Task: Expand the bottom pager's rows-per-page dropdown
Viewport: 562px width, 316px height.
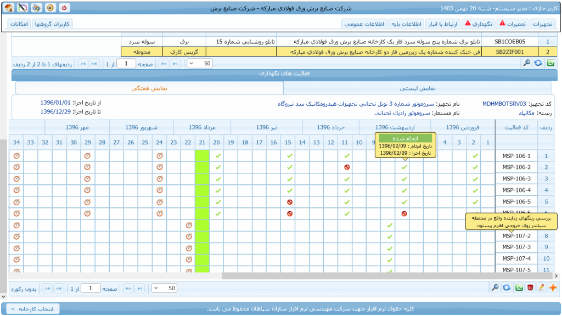Action: 164,288
